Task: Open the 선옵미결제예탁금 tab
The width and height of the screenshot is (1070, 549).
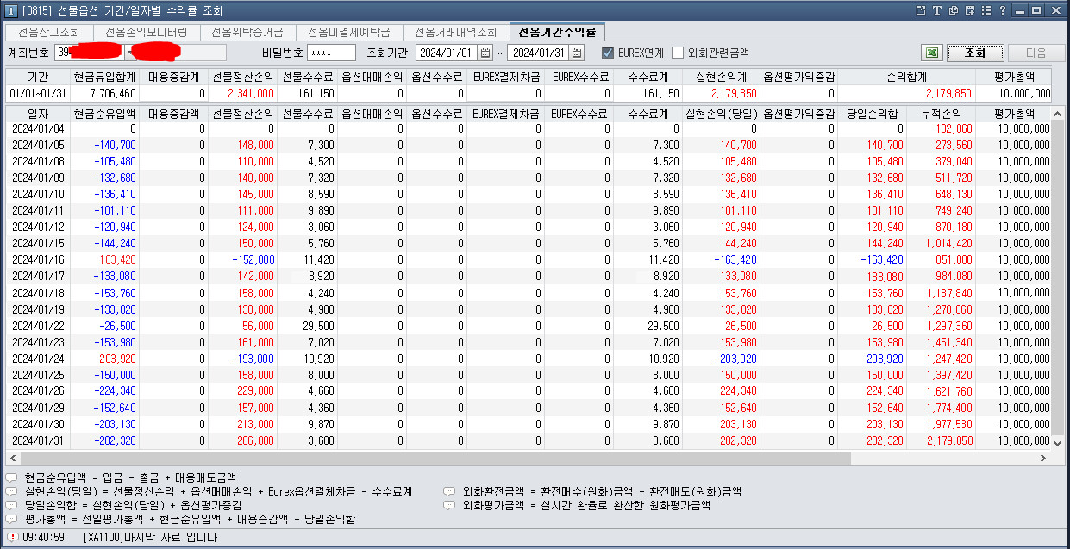Action: (349, 32)
